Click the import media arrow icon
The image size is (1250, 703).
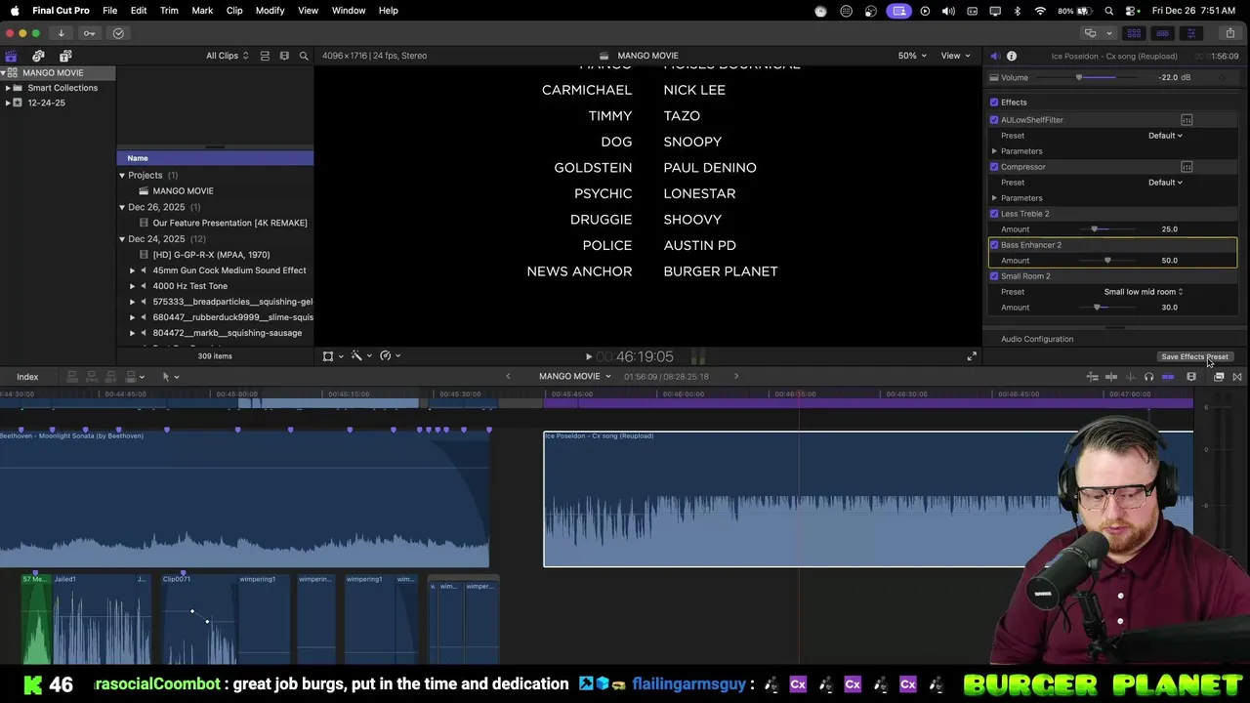(x=61, y=33)
